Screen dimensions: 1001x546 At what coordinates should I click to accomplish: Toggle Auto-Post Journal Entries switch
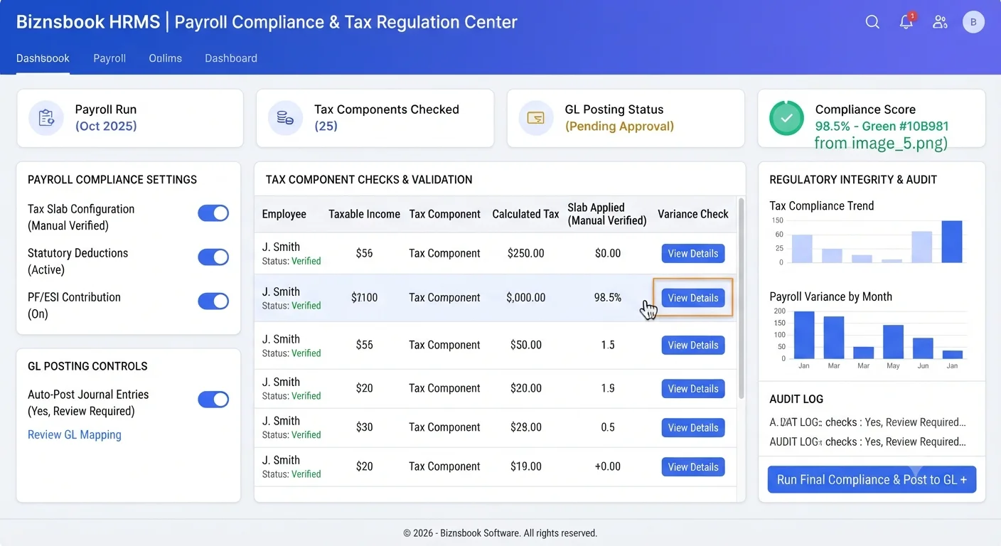click(213, 400)
